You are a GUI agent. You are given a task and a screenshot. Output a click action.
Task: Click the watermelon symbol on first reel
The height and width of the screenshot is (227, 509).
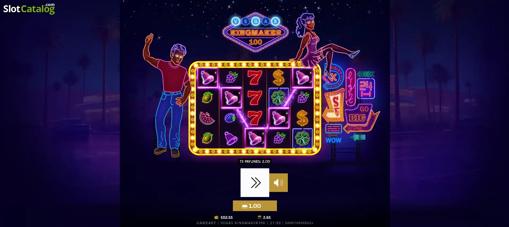click(207, 118)
